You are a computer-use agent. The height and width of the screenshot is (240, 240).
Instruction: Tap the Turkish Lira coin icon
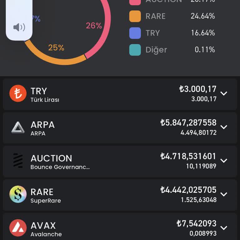tap(18, 93)
